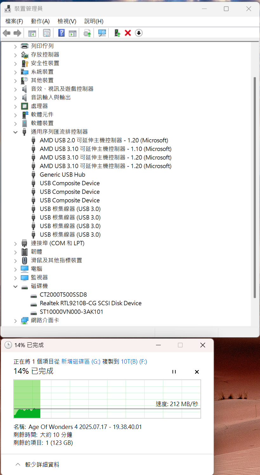Expand the 系統裝置 category
Viewport: 260px width, 475px height.
[x=15, y=72]
